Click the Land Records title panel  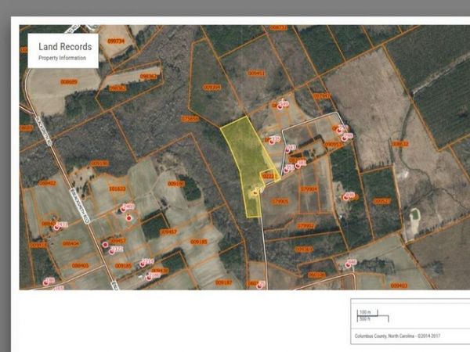tap(63, 50)
